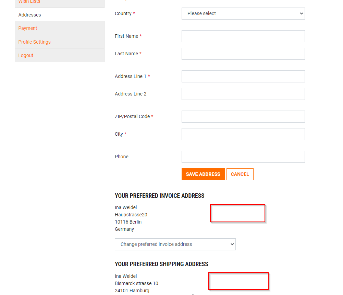
Task: Click the scrollbar on the left edge
Action: pyautogui.click(x=1, y=148)
